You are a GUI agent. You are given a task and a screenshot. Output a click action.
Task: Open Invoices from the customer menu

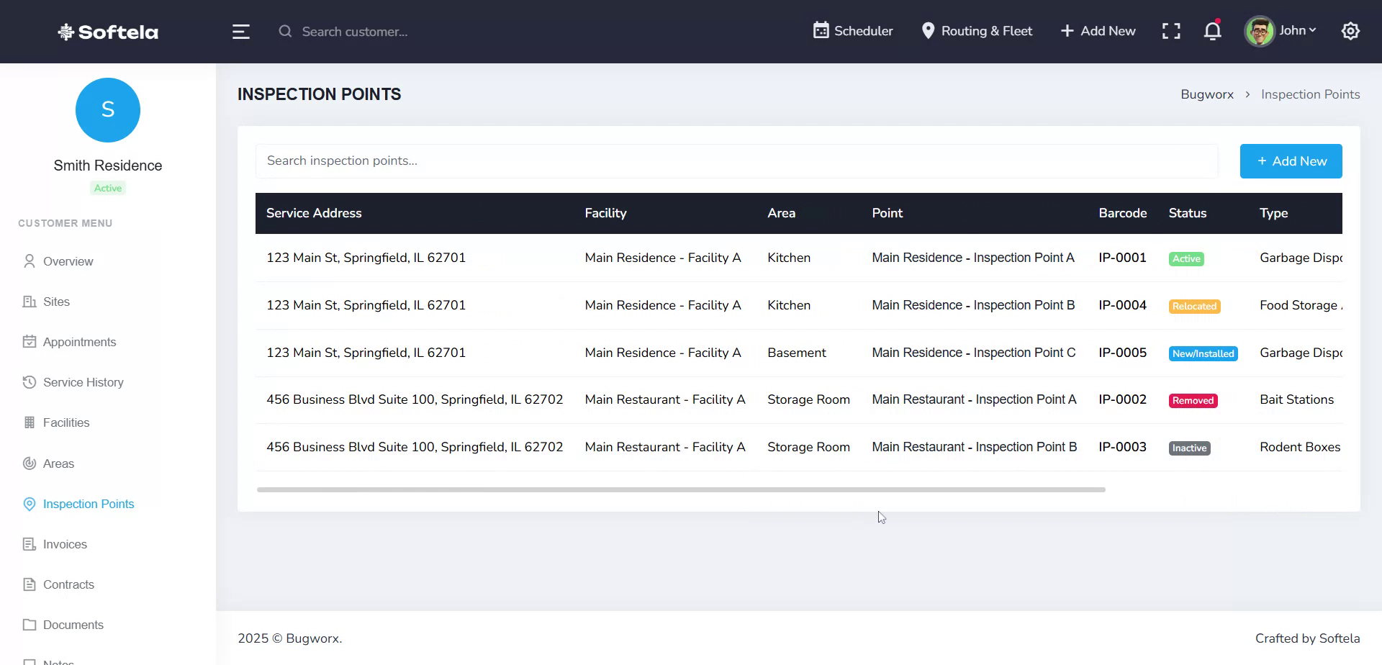pyautogui.click(x=65, y=544)
